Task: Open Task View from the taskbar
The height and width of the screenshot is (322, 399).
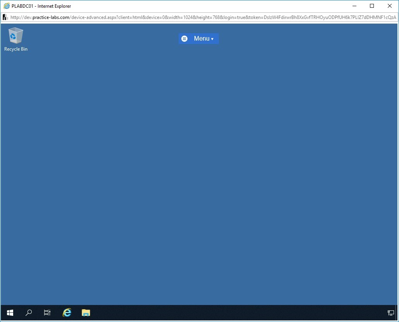Action: (x=47, y=313)
